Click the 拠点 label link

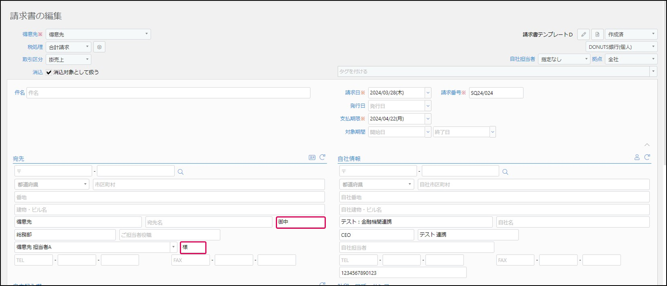click(597, 59)
